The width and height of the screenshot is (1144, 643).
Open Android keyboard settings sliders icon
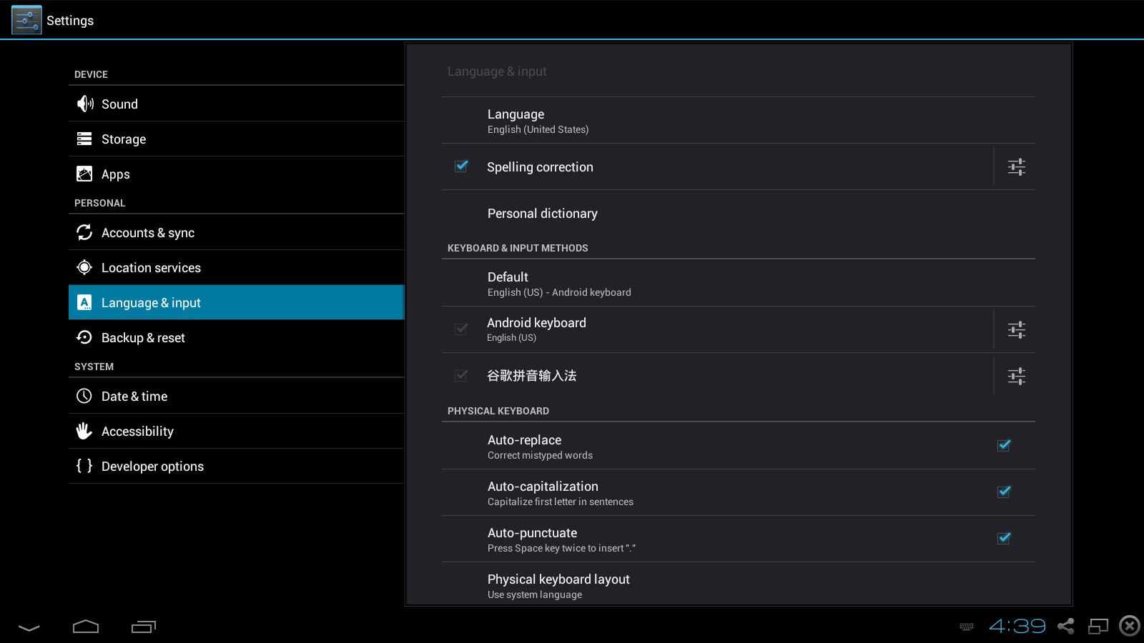pyautogui.click(x=1016, y=330)
